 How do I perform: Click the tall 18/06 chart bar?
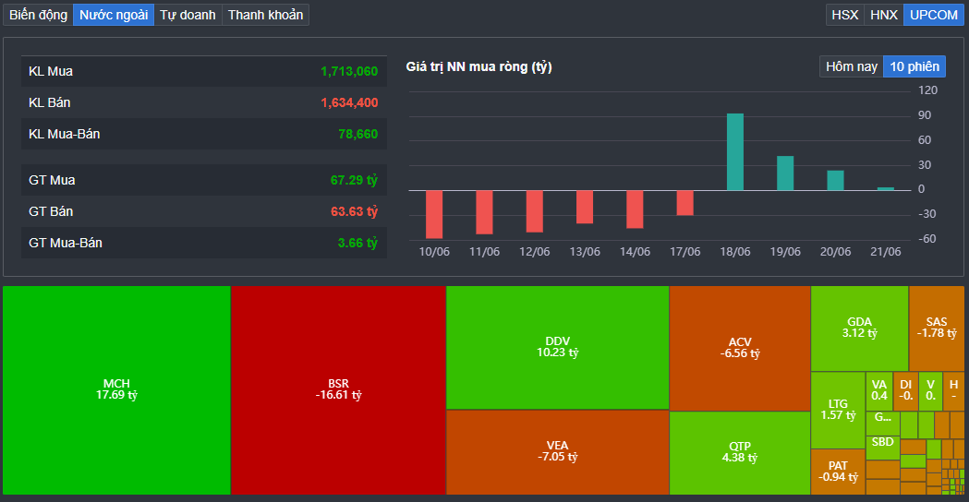[735, 151]
